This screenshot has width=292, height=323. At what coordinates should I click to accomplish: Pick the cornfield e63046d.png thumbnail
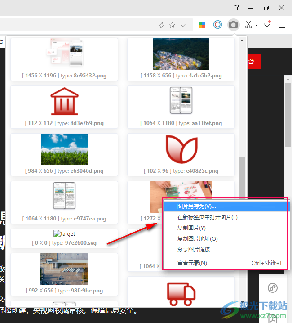point(64,149)
